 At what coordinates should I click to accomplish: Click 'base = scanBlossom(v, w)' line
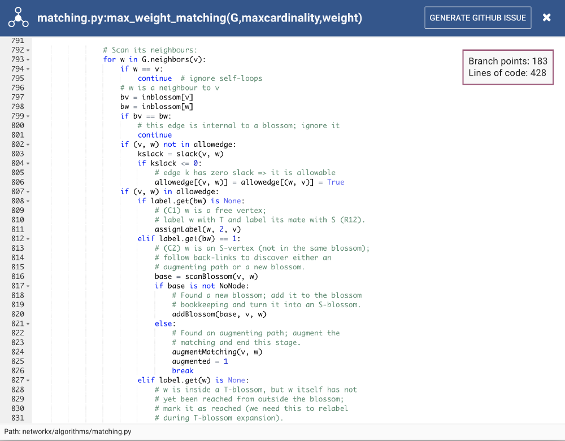[x=206, y=277]
